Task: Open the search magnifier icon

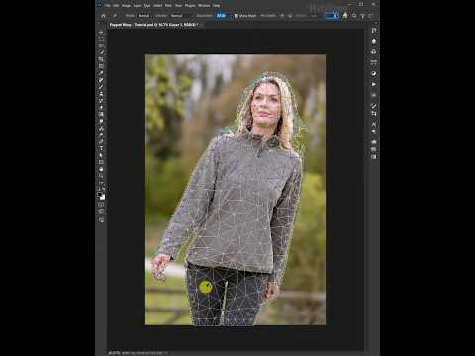Action: (x=354, y=16)
